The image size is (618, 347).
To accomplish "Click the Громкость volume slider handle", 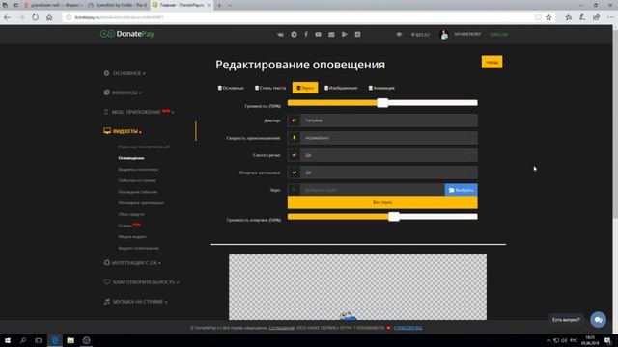I will 382,103.
